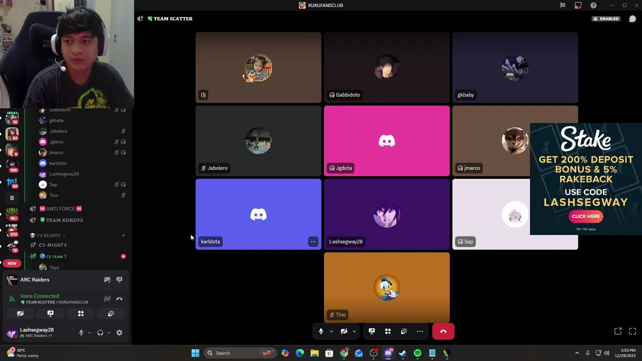Open the B server icon
642x361 pixels.
click(12, 198)
